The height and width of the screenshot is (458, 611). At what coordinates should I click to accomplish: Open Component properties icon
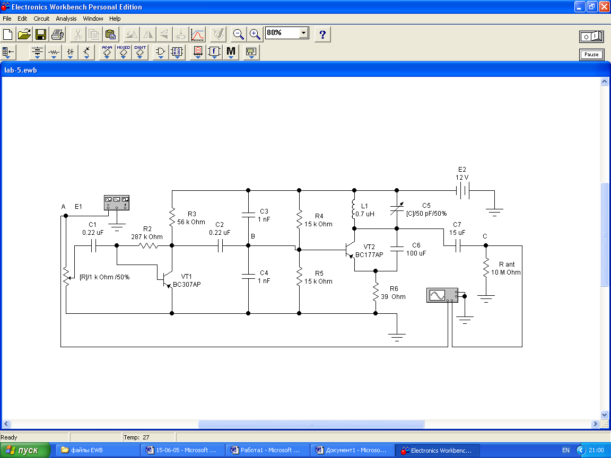[218, 34]
